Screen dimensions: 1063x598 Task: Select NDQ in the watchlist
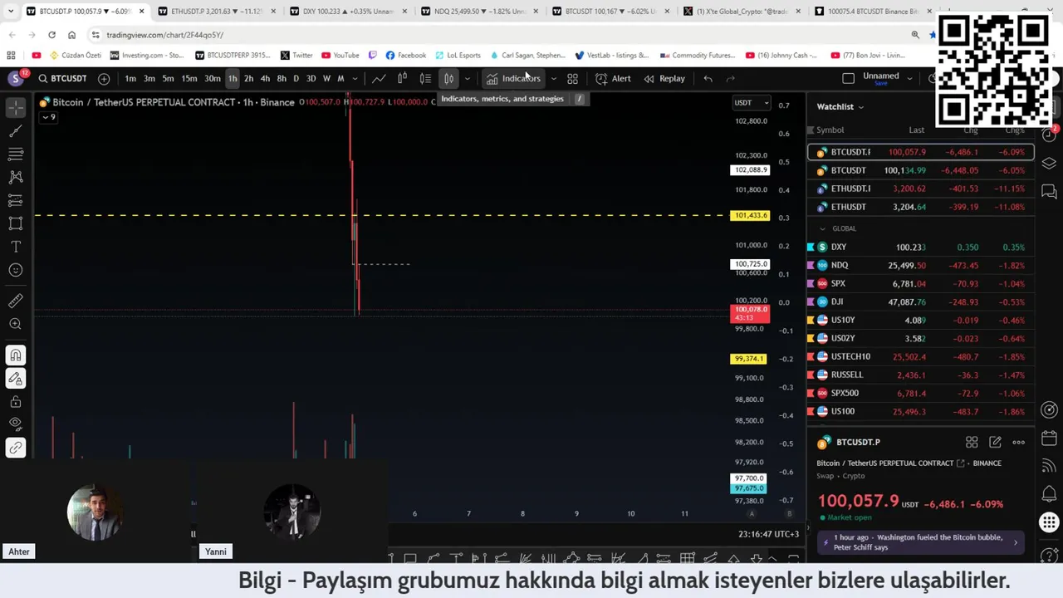[920, 265]
